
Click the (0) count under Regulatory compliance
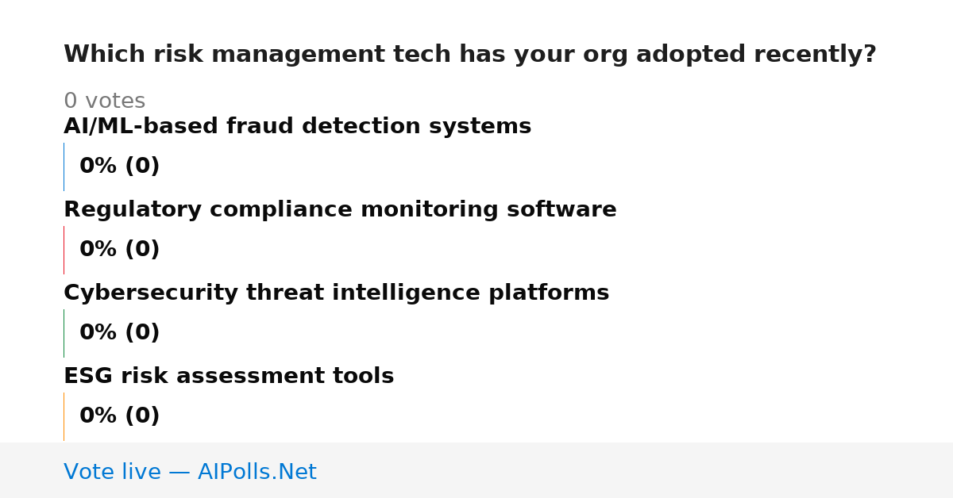[142, 250]
